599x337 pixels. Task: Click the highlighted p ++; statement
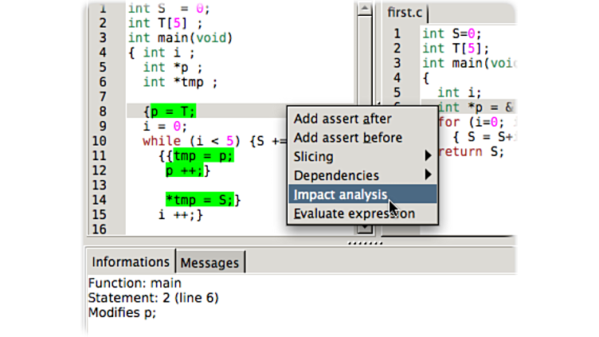pos(184,170)
